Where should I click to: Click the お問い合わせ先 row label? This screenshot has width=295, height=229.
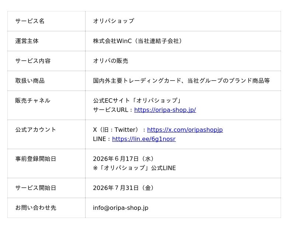36,208
